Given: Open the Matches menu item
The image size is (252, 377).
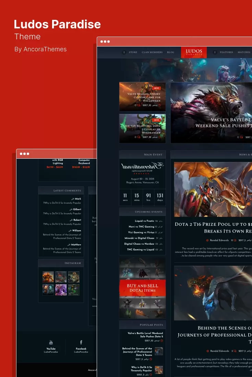Looking at the screenshot, I should (244, 52).
